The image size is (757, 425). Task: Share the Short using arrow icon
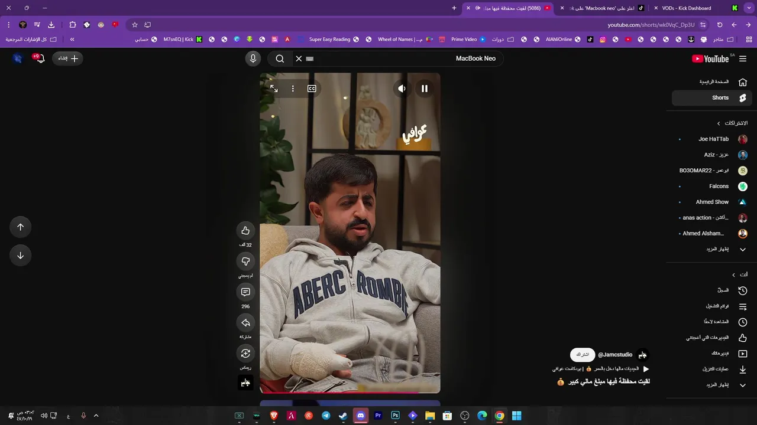pos(245,322)
